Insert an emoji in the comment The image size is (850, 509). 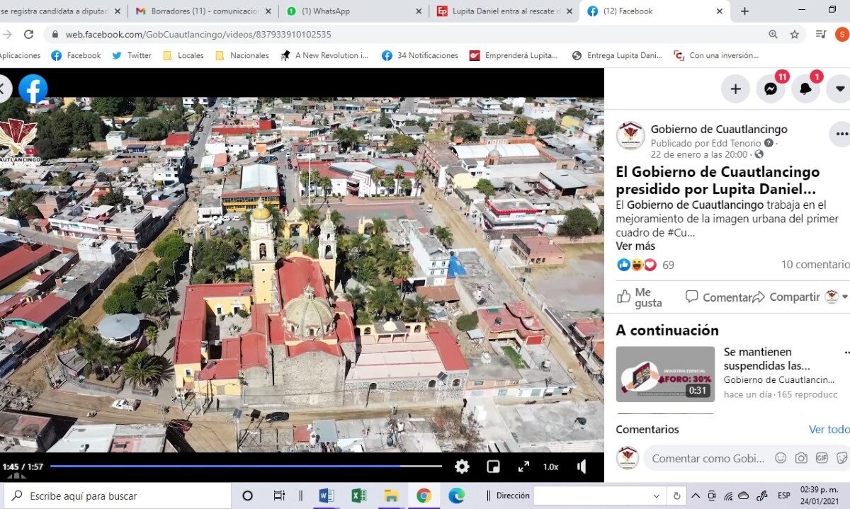tap(781, 458)
